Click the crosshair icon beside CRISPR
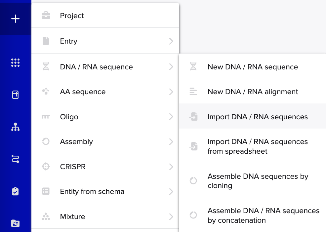326x232 pixels. (x=46, y=167)
